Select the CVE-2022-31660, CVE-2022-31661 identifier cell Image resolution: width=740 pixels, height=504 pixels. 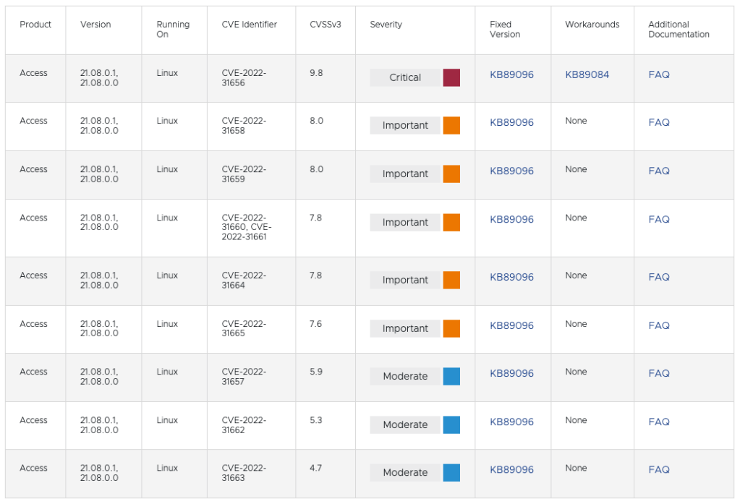[x=244, y=227]
